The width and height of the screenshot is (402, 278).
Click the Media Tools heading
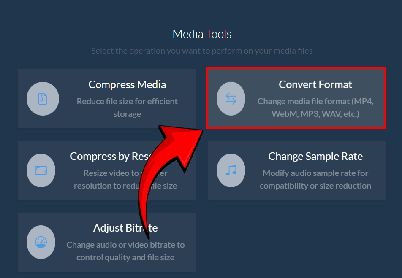tap(201, 34)
